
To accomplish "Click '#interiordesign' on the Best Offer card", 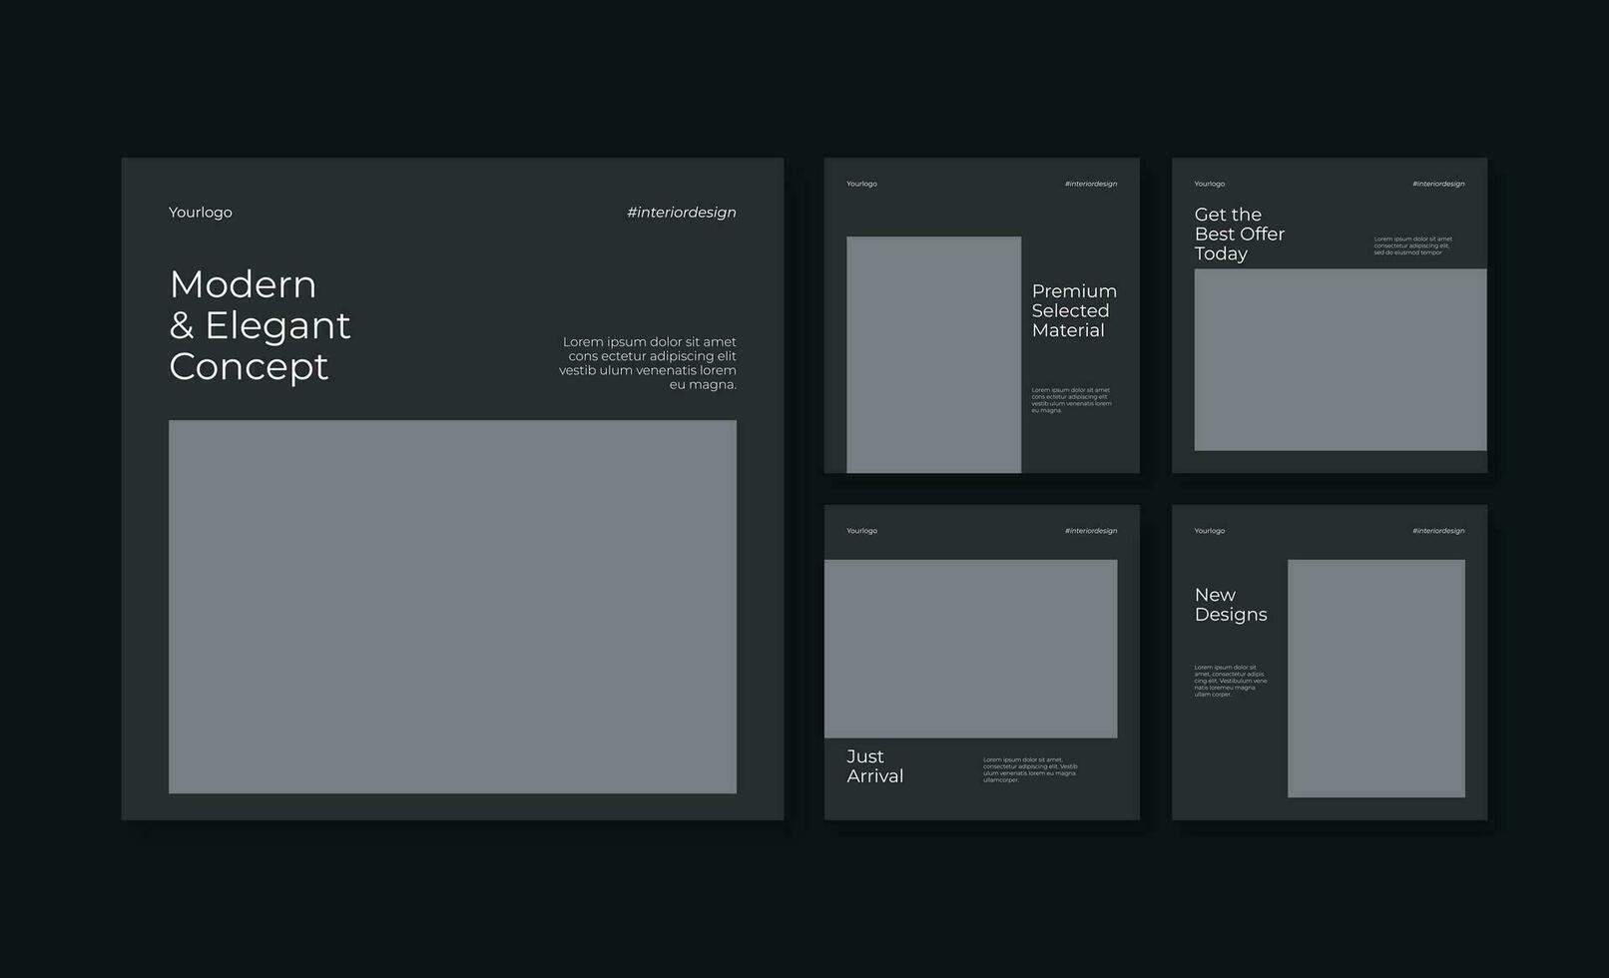I will point(1438,184).
